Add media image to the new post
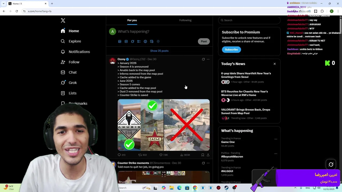Viewport: 342px width, 192px height. tap(120, 41)
